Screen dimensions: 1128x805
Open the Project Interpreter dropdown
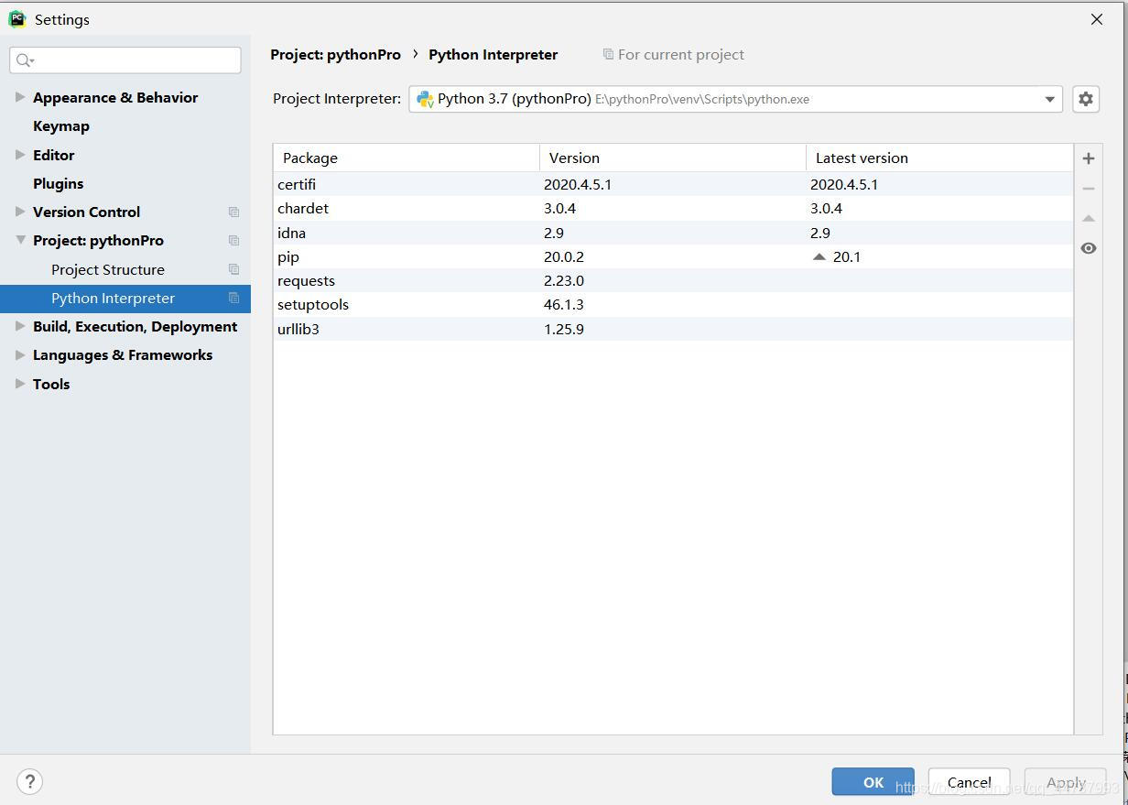coord(1049,99)
